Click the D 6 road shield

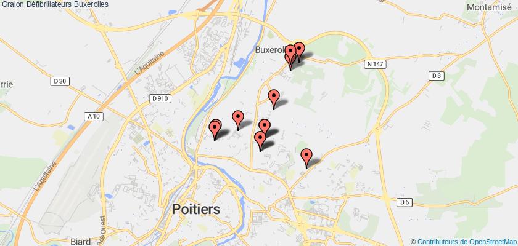click(x=405, y=202)
